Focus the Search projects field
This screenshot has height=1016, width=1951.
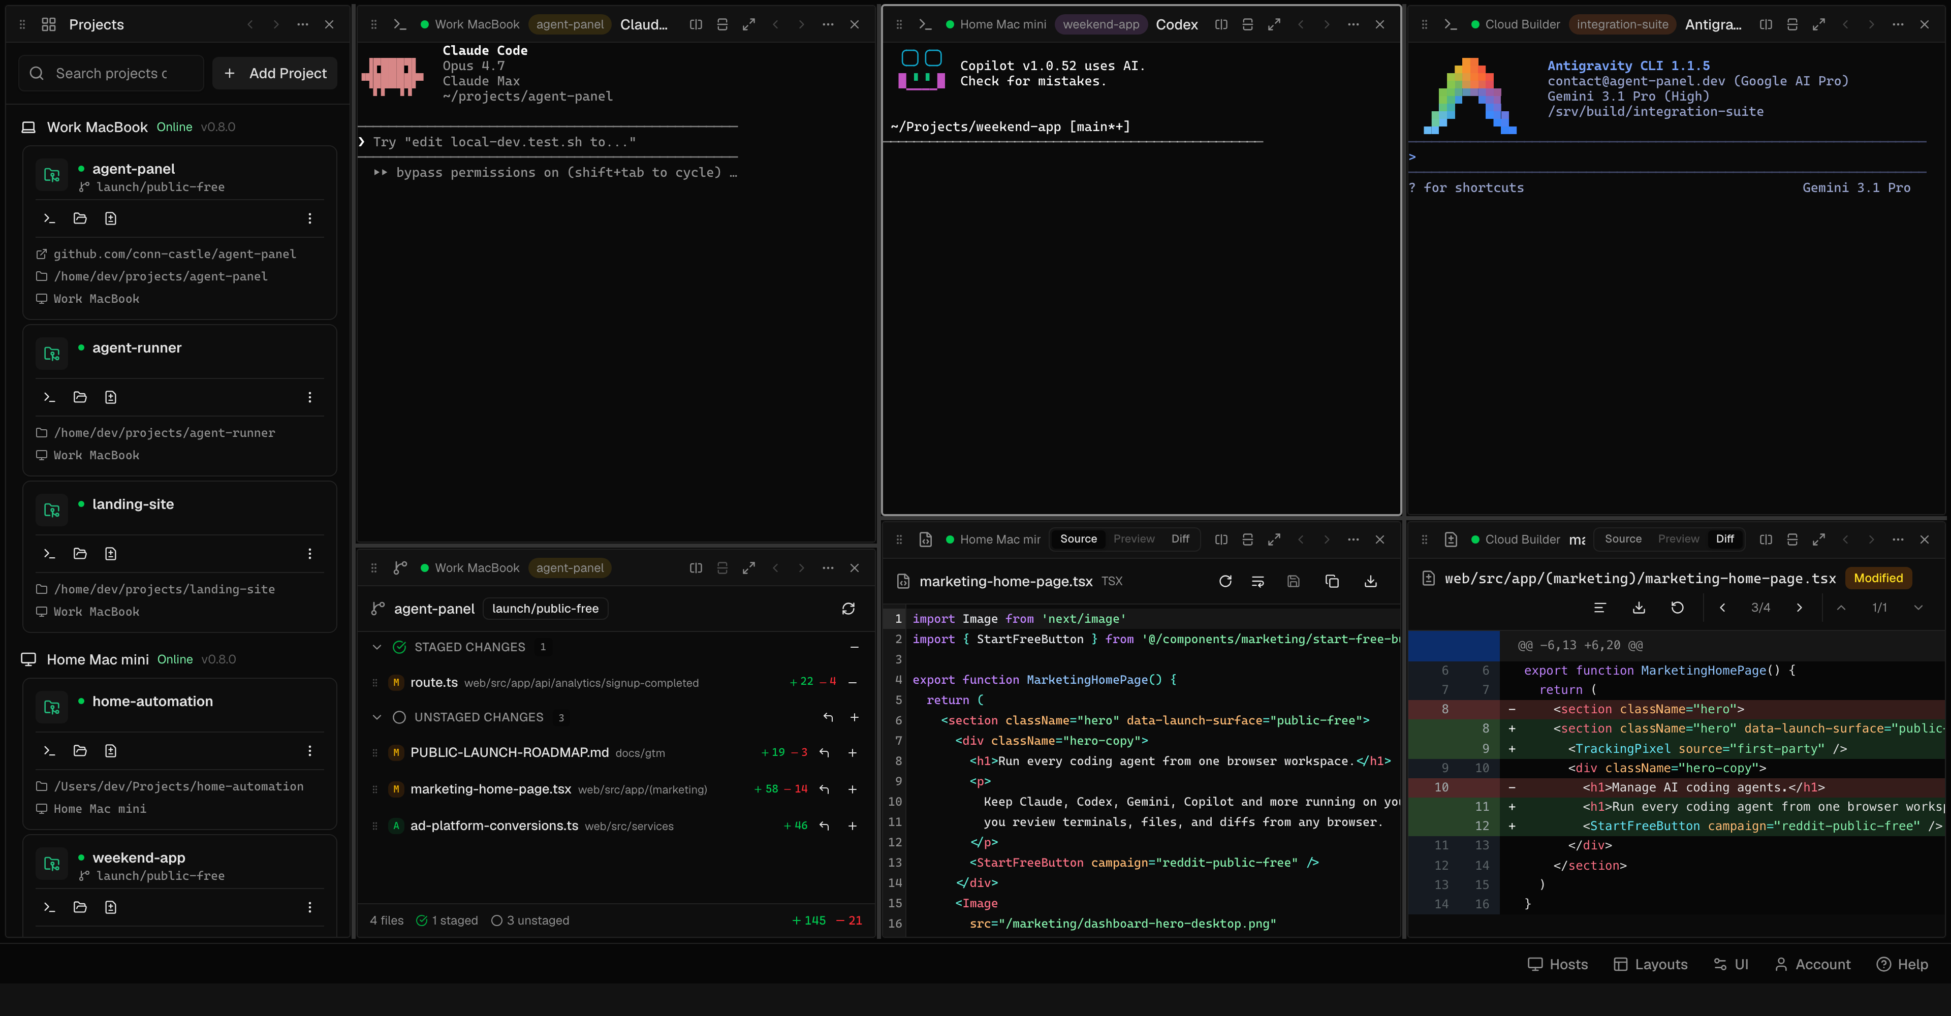click(x=111, y=74)
